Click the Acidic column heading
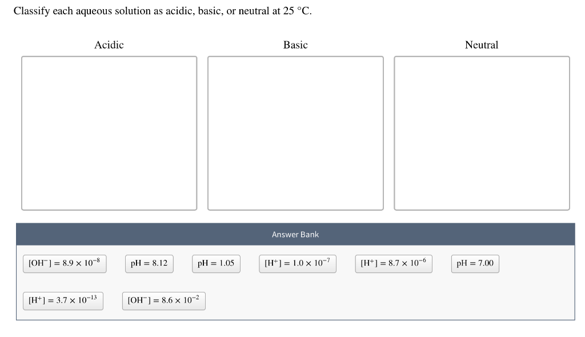Viewport: 585px width, 337px height. [109, 45]
